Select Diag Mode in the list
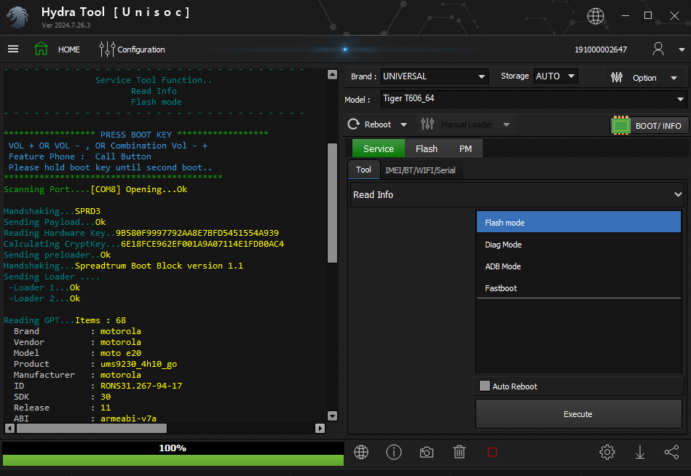 tap(579, 245)
